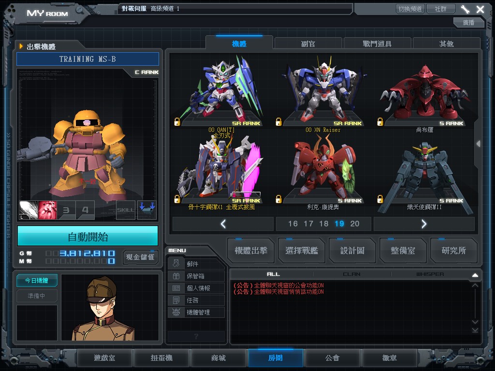
Task: Open 郵件 mail from the menu
Action: pyautogui.click(x=196, y=264)
